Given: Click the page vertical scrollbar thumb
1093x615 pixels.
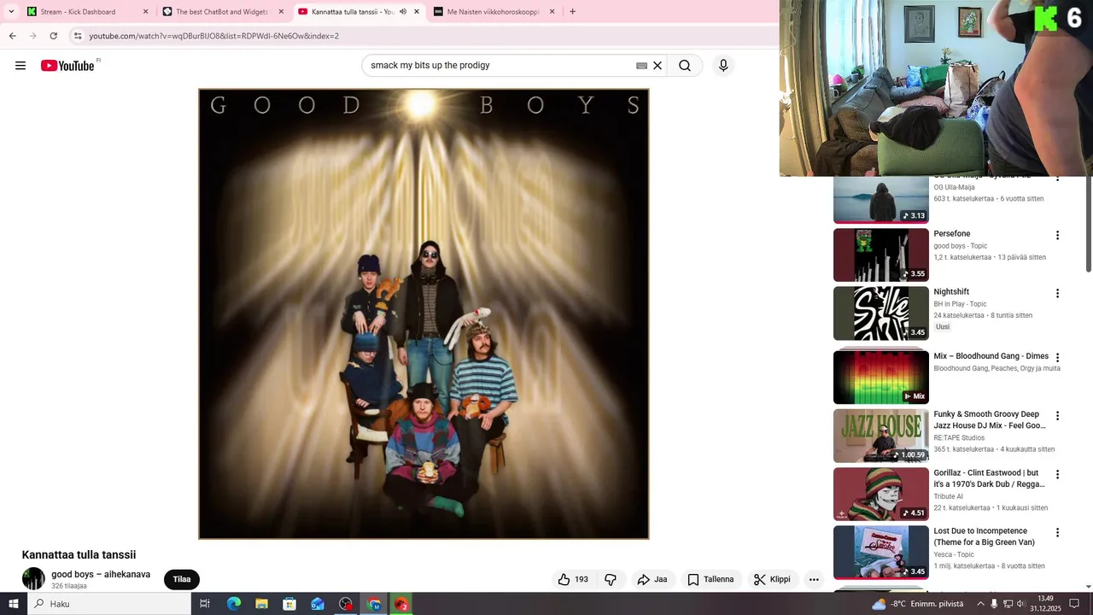Looking at the screenshot, I should click(x=1089, y=224).
